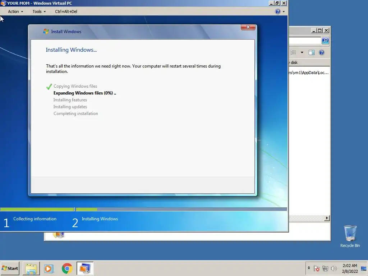Image resolution: width=368 pixels, height=276 pixels.
Task: Open the Recycle Bin desktop icon
Action: point(350,236)
